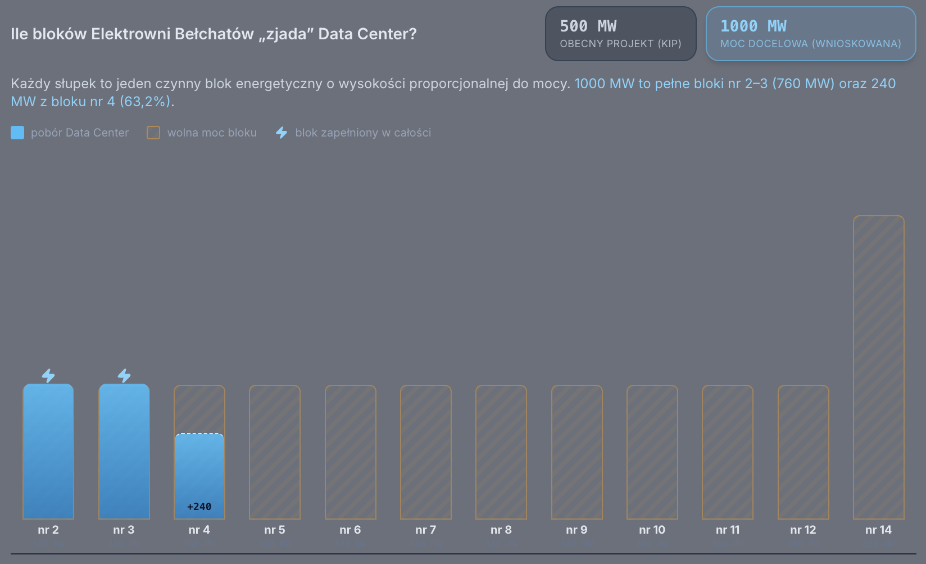926x564 pixels.
Task: Click the lightning bolt above block nr 3
Action: pyautogui.click(x=124, y=375)
